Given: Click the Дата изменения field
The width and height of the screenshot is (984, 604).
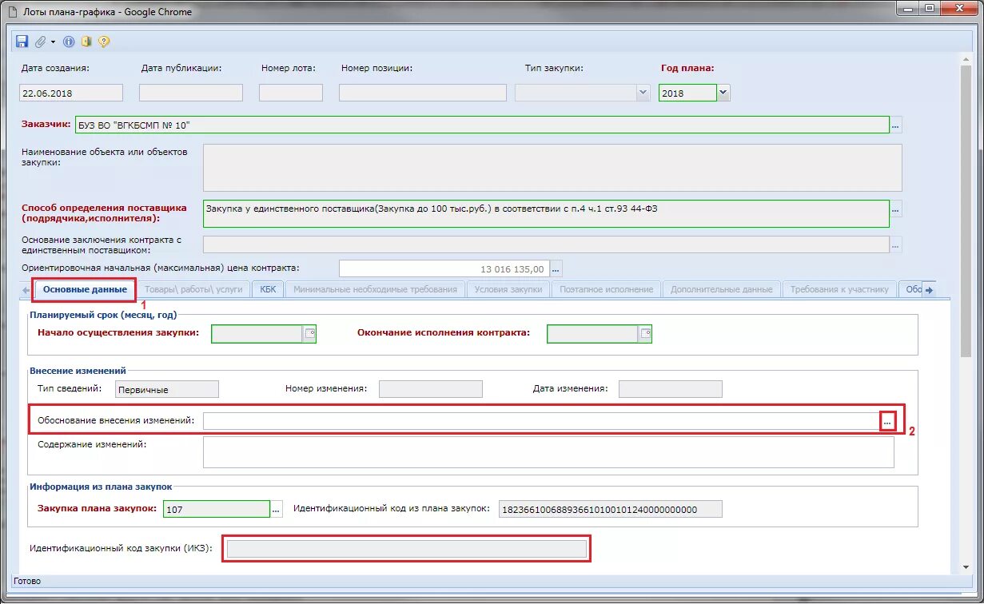Looking at the screenshot, I should coord(671,389).
